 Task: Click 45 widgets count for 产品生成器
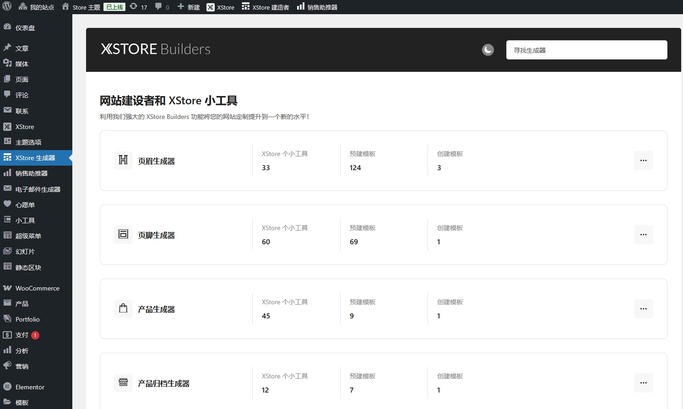click(266, 316)
